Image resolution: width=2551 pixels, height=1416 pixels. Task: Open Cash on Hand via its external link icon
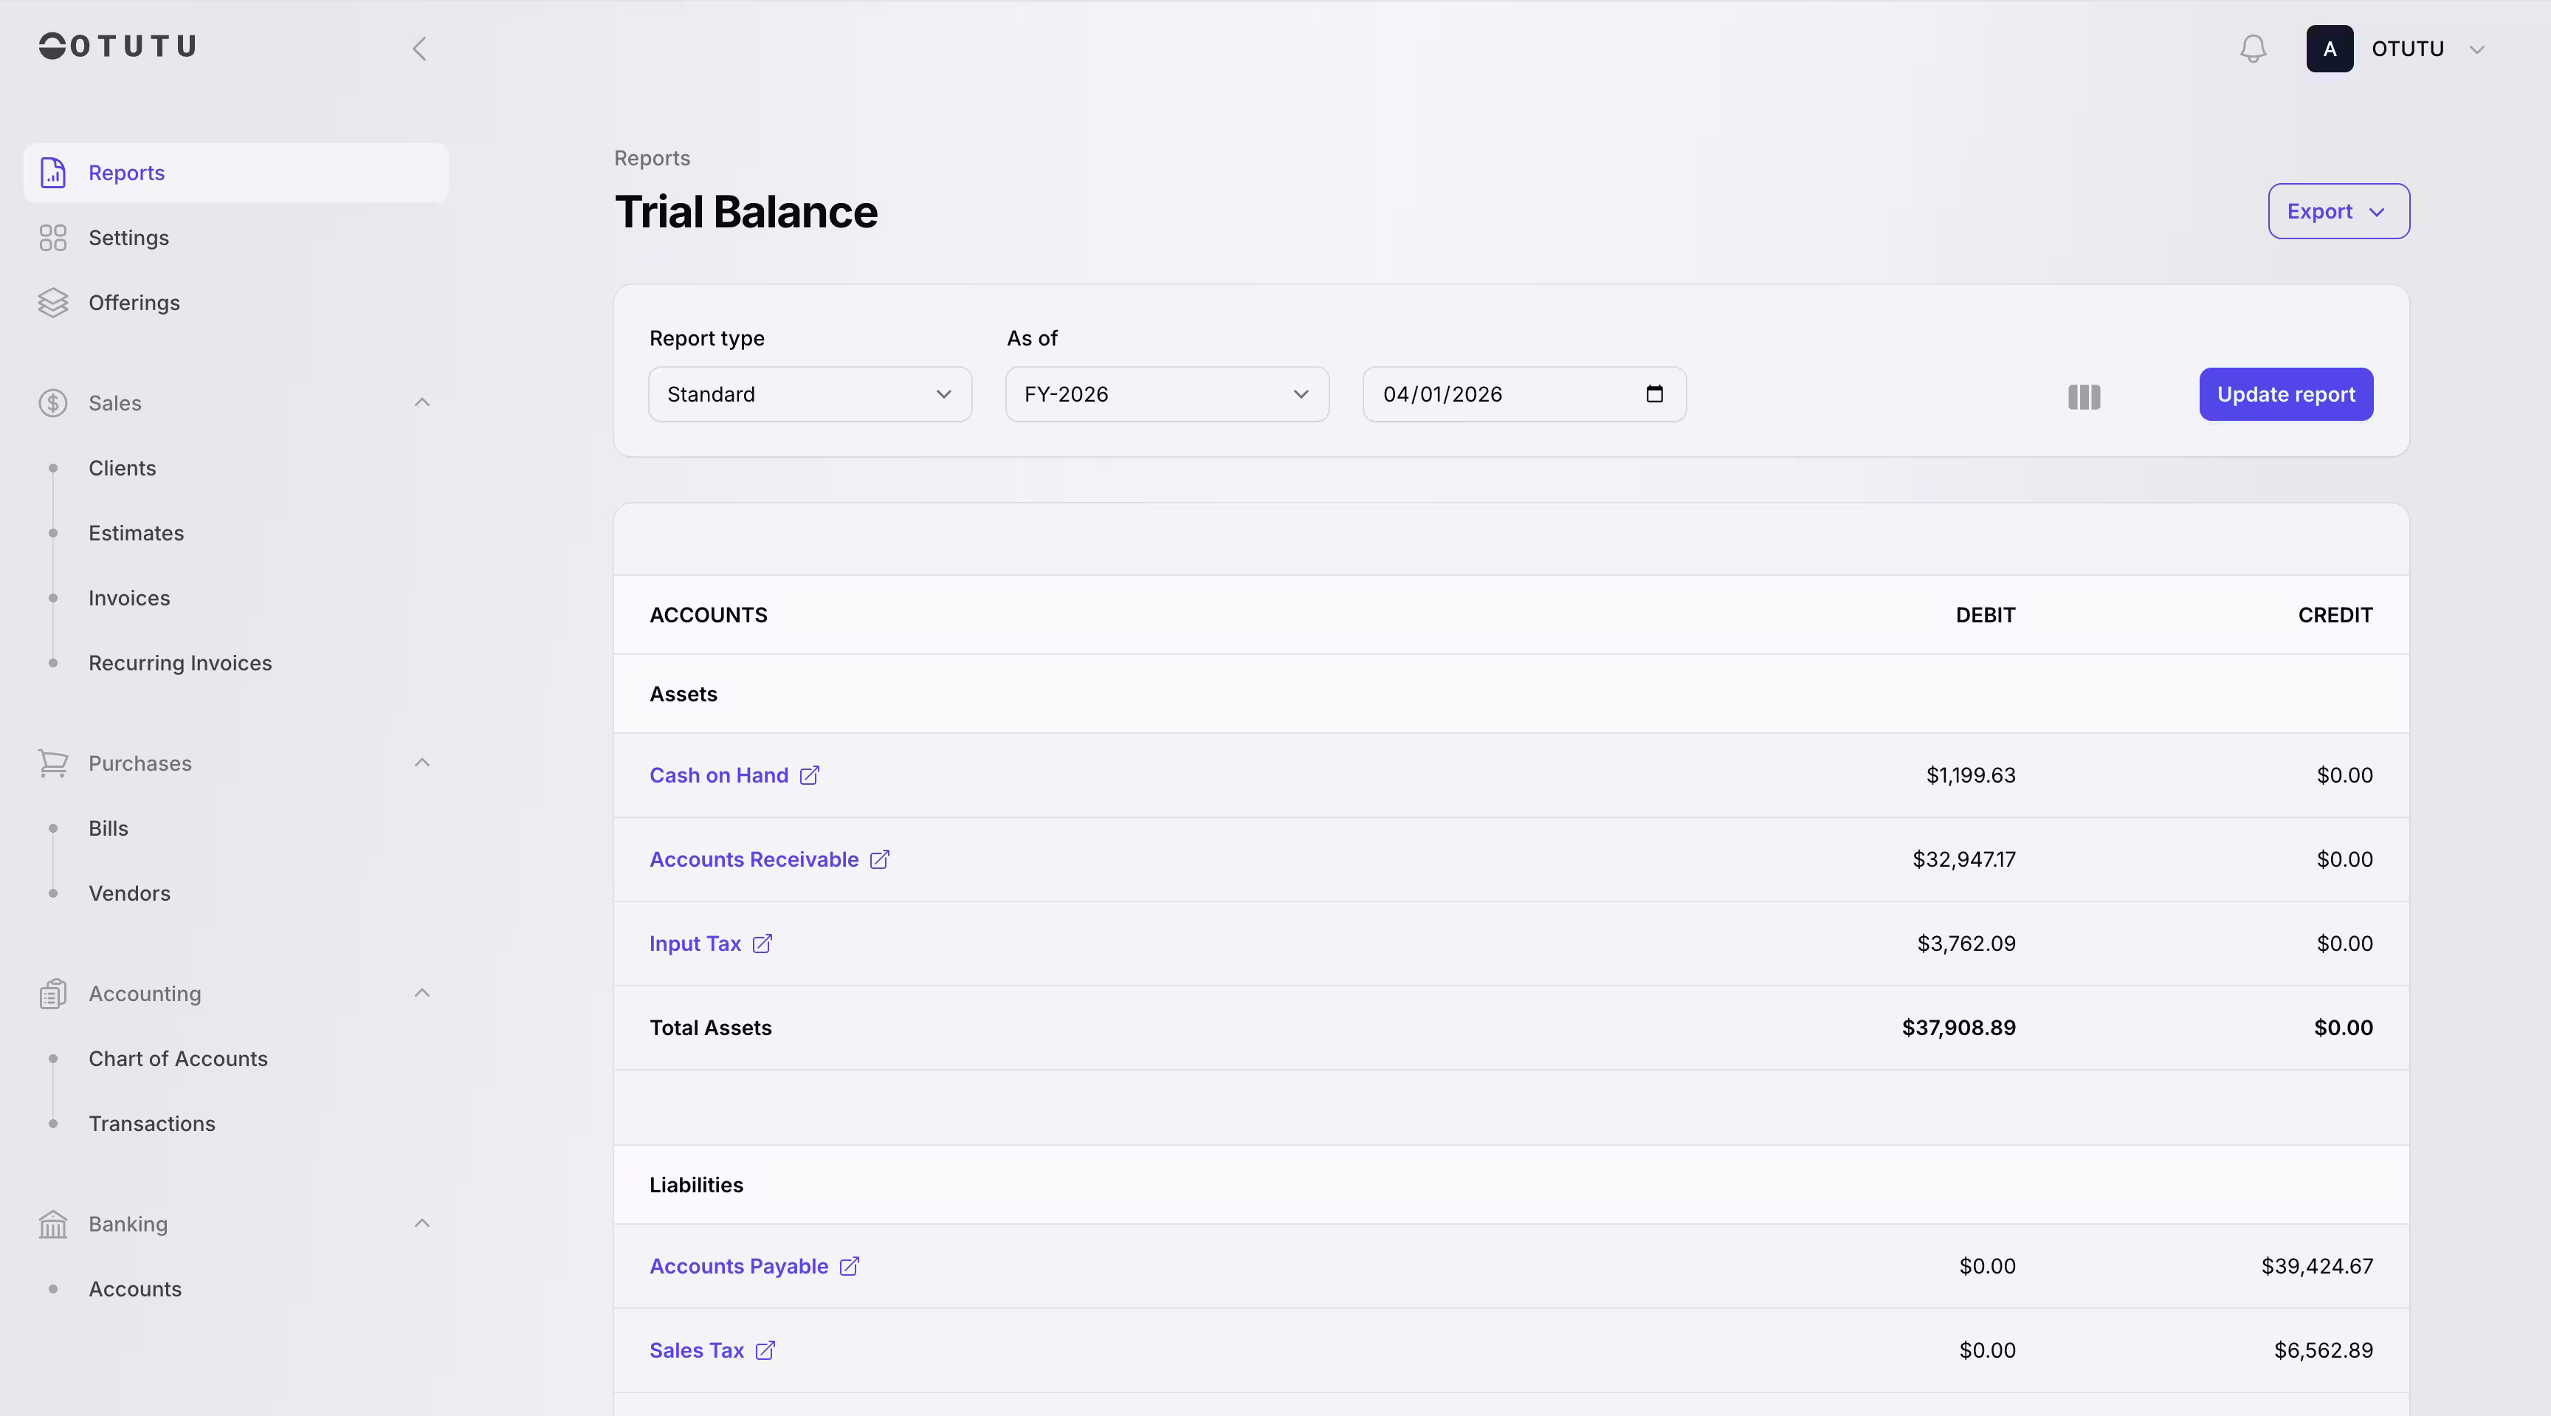coord(811,775)
